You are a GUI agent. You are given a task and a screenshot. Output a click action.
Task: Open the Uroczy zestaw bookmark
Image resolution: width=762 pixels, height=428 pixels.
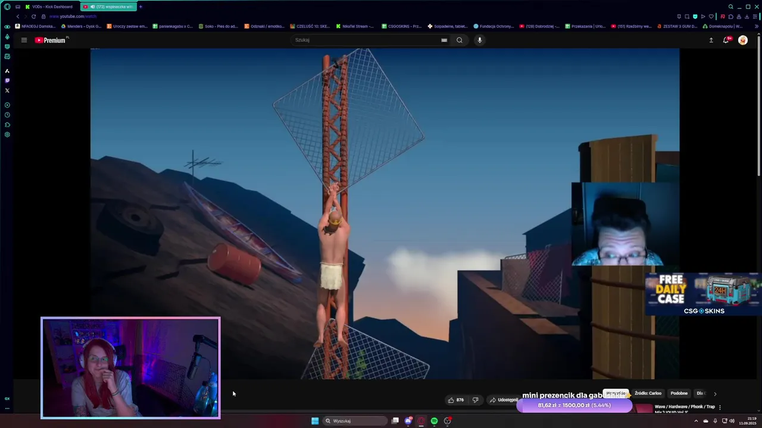point(127,26)
